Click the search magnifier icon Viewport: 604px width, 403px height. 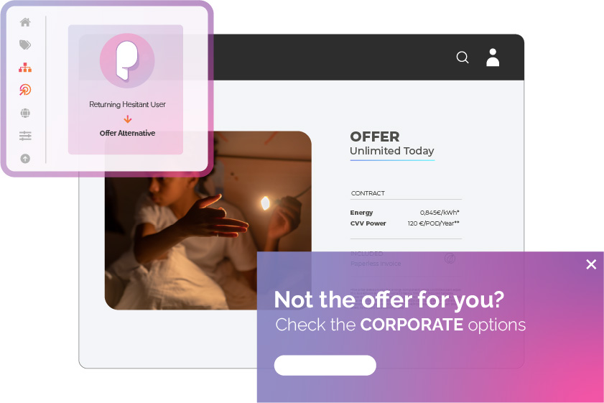coord(463,57)
